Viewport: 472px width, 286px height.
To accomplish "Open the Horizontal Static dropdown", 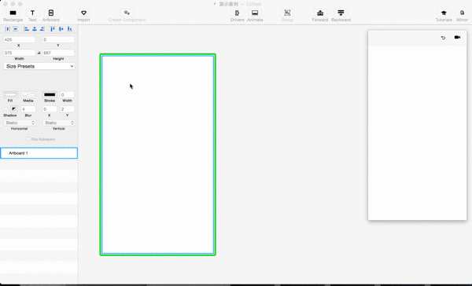I will coord(20,123).
